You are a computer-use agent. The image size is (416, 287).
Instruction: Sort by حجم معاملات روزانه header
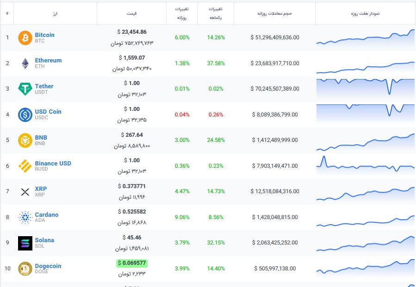[x=274, y=13]
